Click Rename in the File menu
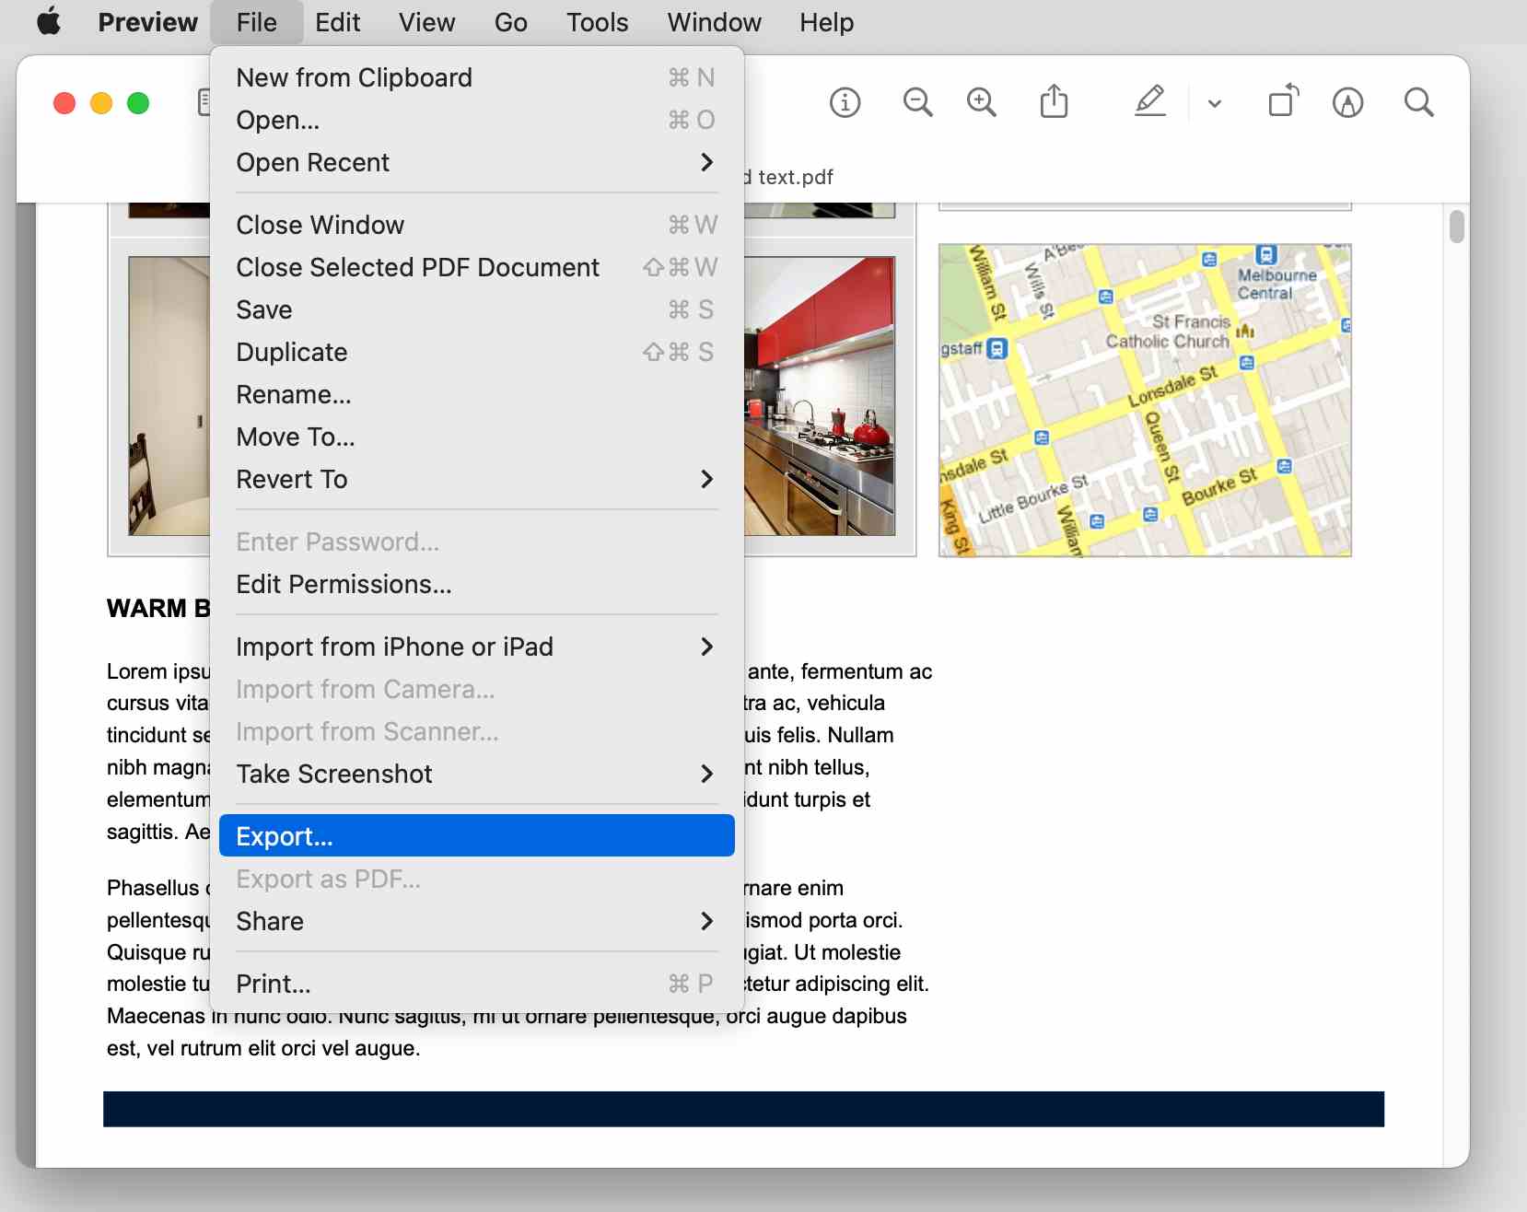 tap(293, 394)
